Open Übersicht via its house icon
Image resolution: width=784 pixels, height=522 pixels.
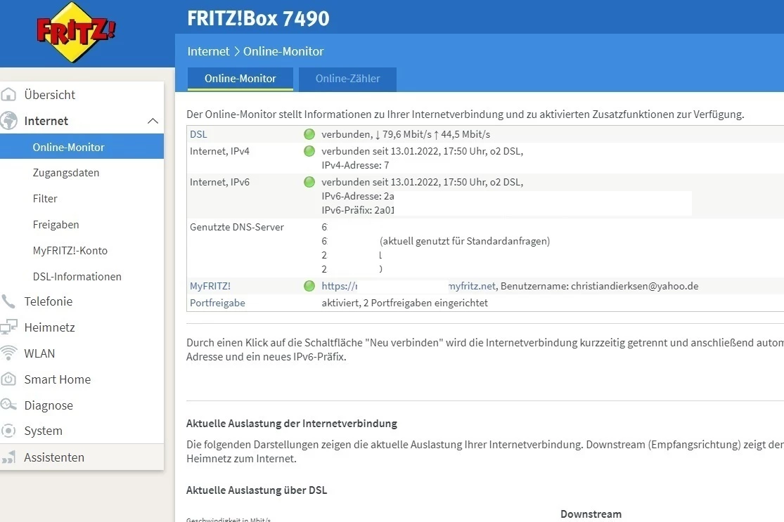(8, 94)
